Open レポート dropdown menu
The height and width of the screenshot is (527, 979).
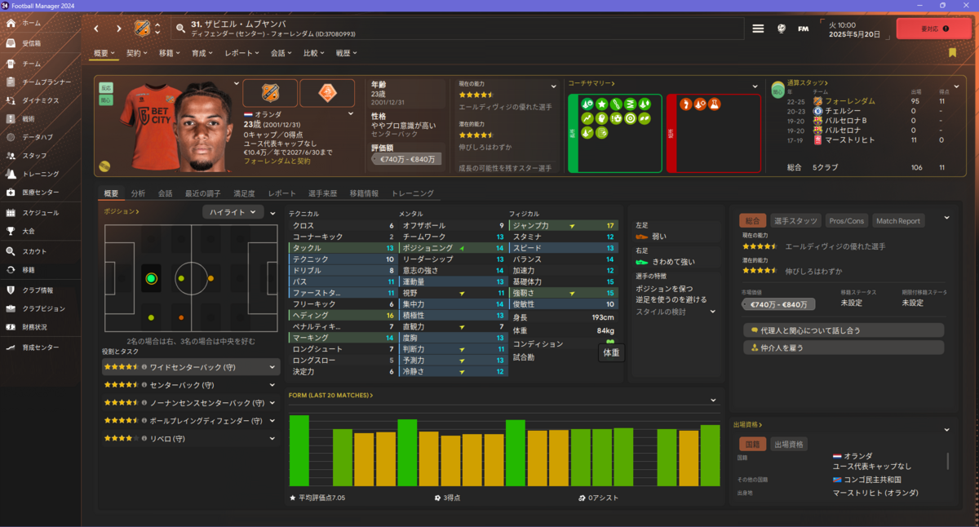(241, 53)
